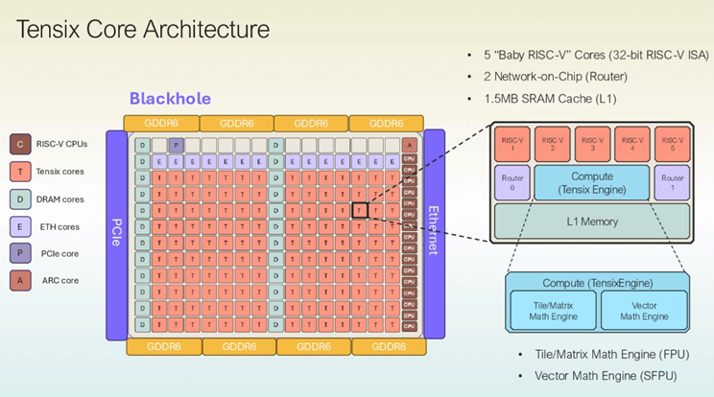Select the Router 0 block

tap(512, 182)
